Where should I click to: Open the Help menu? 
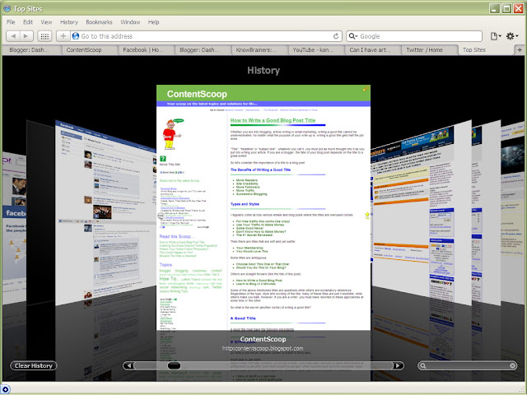tap(154, 22)
